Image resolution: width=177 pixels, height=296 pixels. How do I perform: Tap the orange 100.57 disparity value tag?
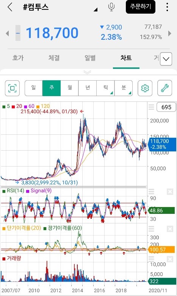point(162,249)
